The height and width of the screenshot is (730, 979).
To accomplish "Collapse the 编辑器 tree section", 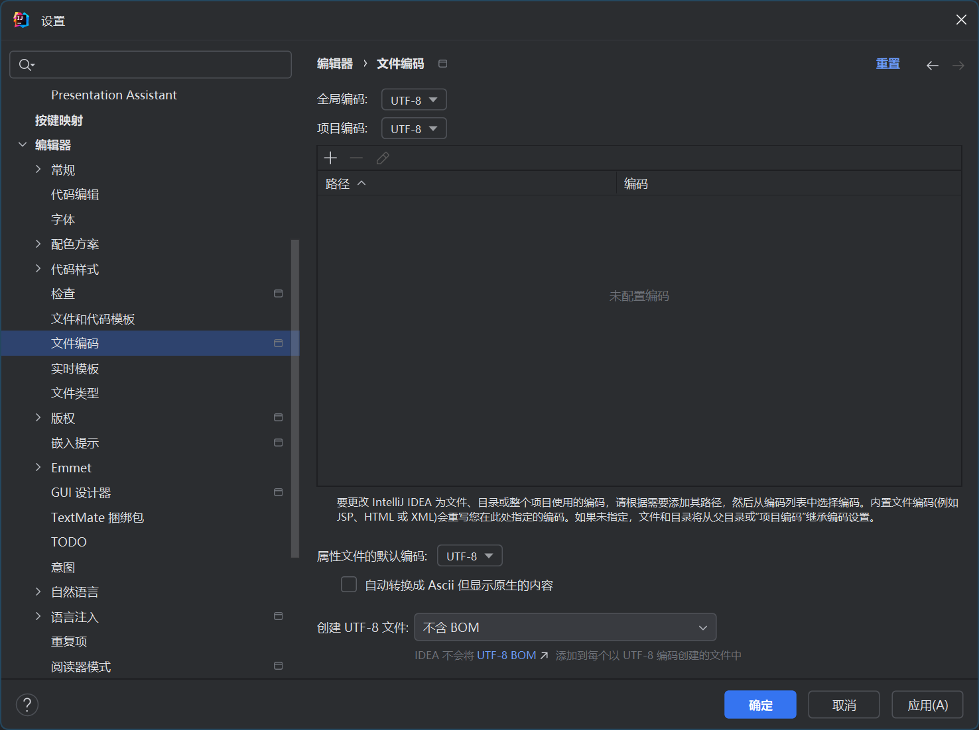I will [23, 144].
